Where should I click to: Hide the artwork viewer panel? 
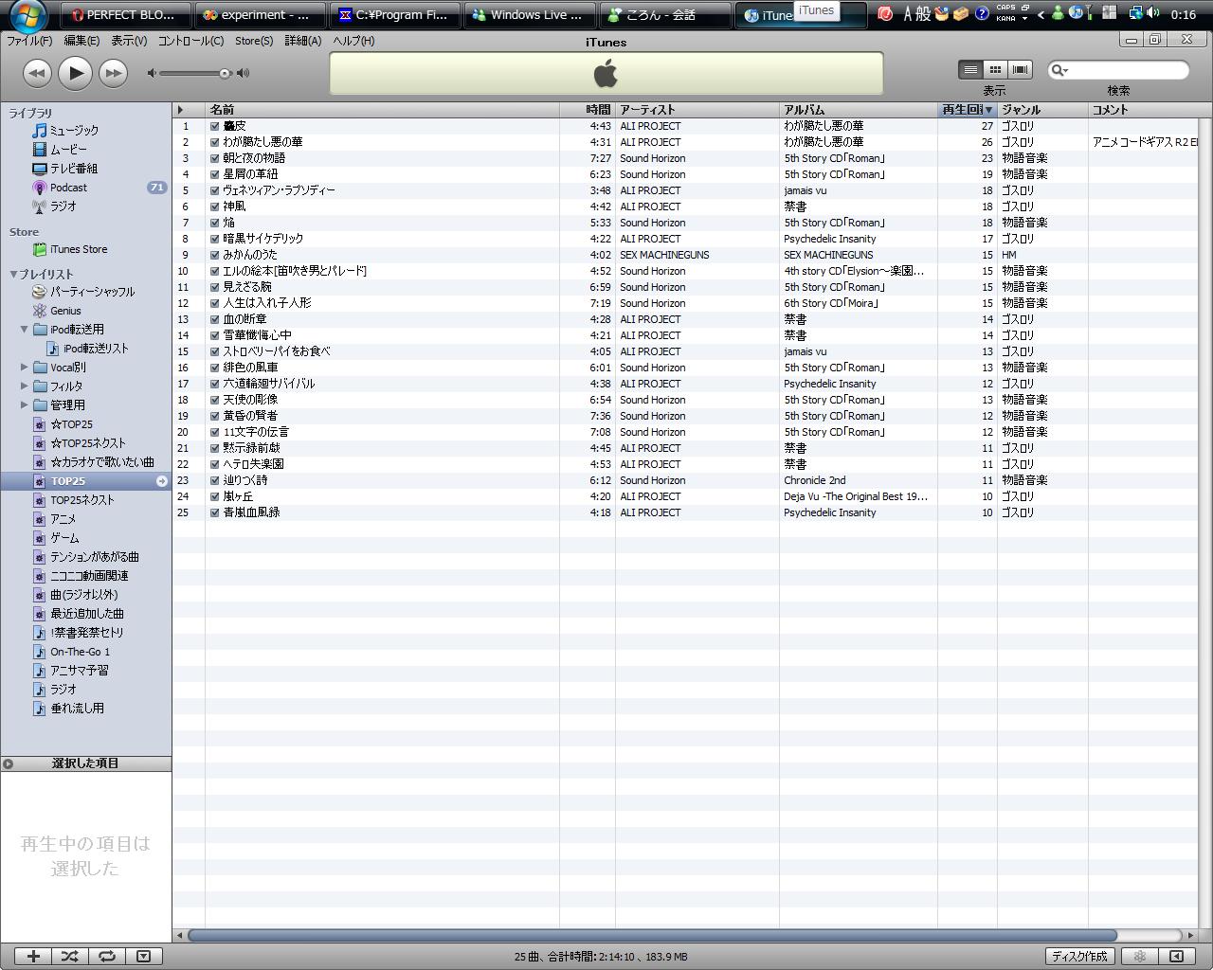143,957
